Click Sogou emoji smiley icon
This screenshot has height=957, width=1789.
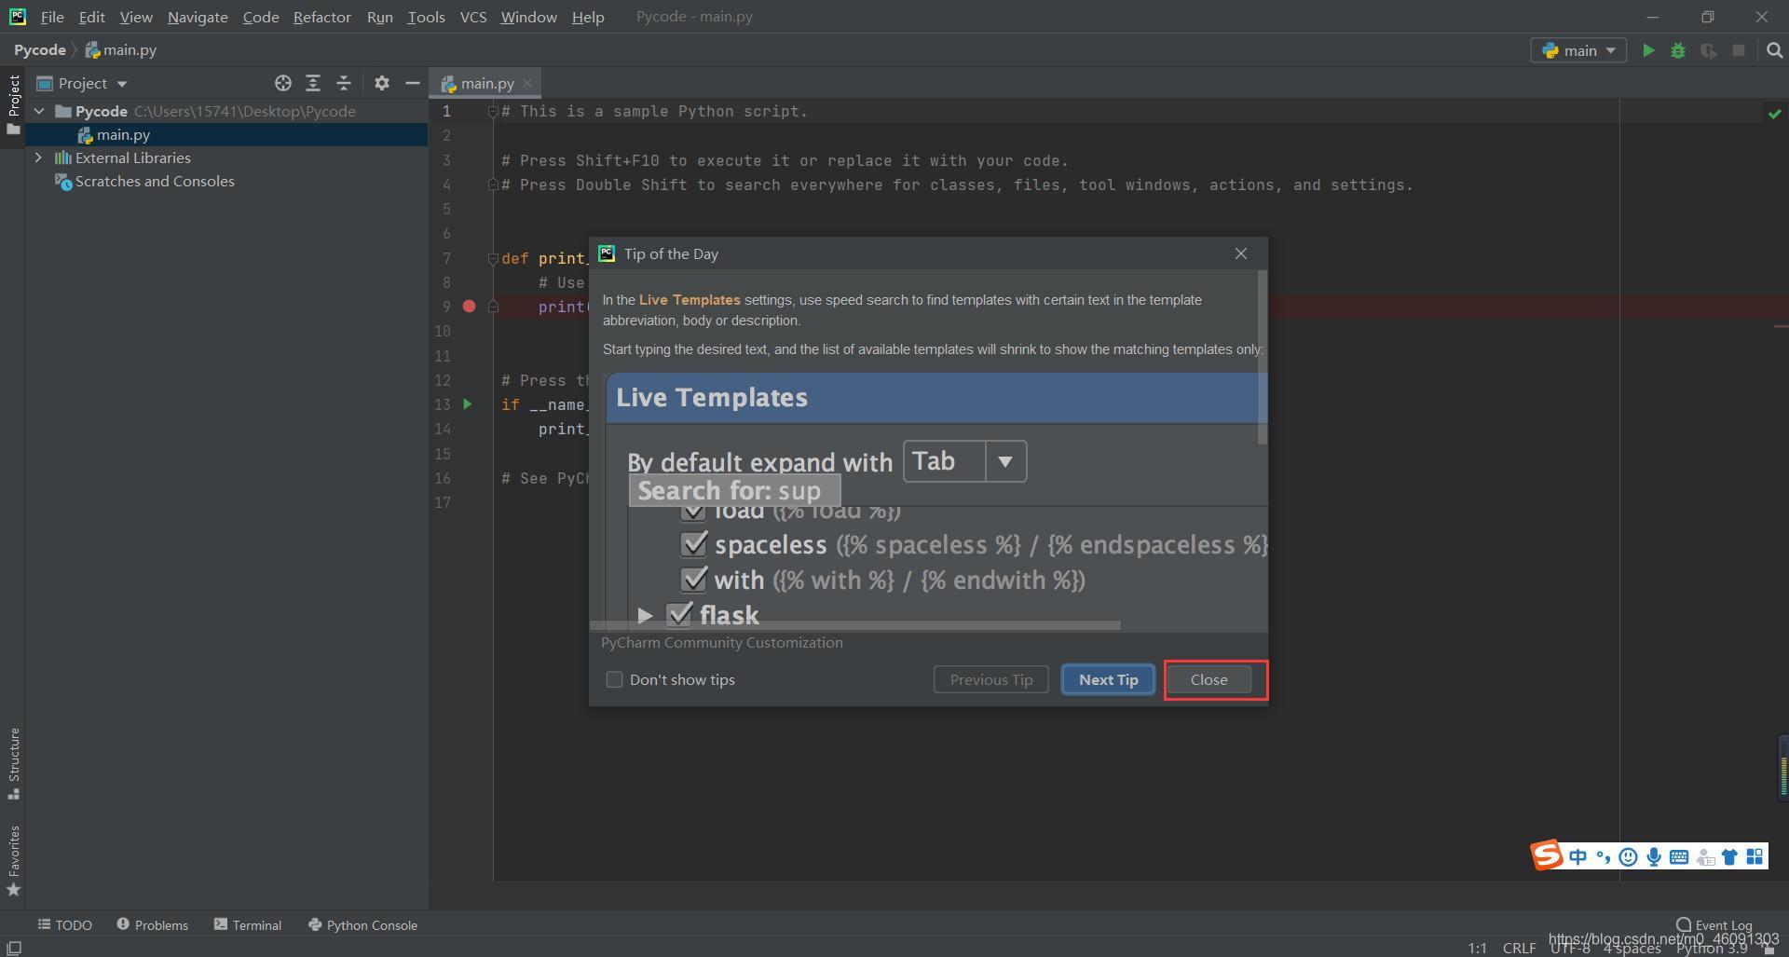tap(1628, 857)
